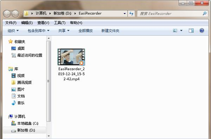211x139 pixels.
Task: Click the search magnifier icon
Action: click(205, 13)
